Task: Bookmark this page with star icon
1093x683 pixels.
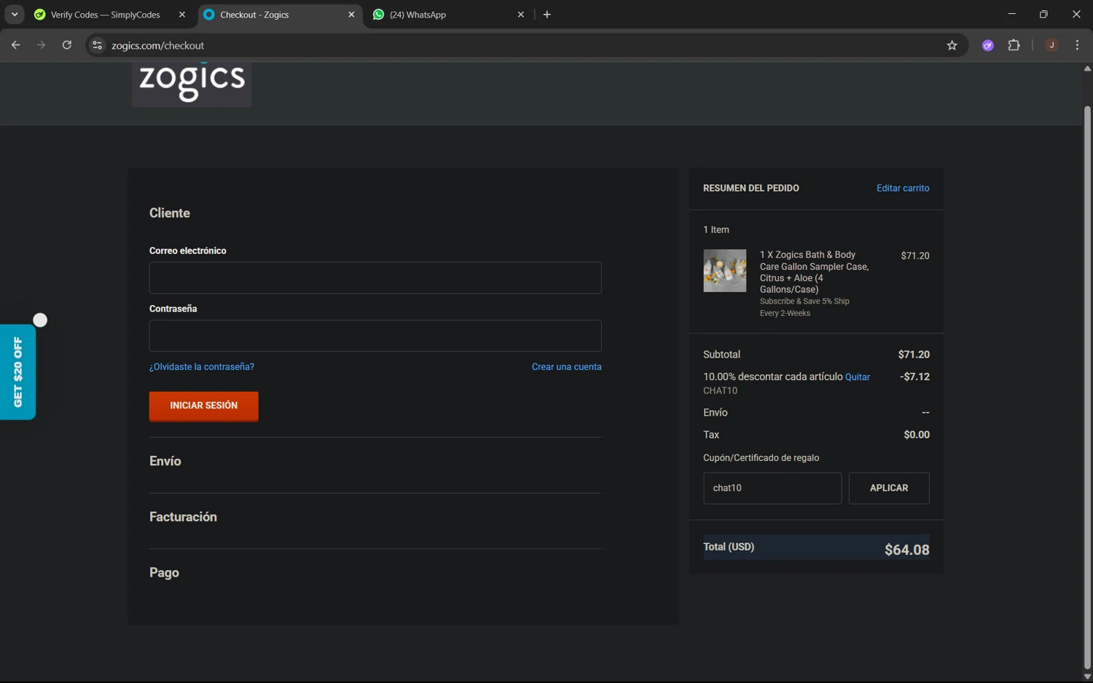Action: pos(952,45)
